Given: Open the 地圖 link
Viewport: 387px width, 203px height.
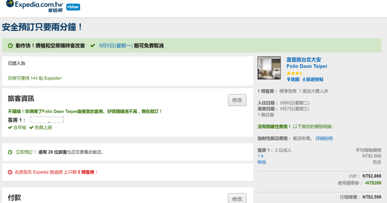Looking at the screenshot, I should (295, 79).
